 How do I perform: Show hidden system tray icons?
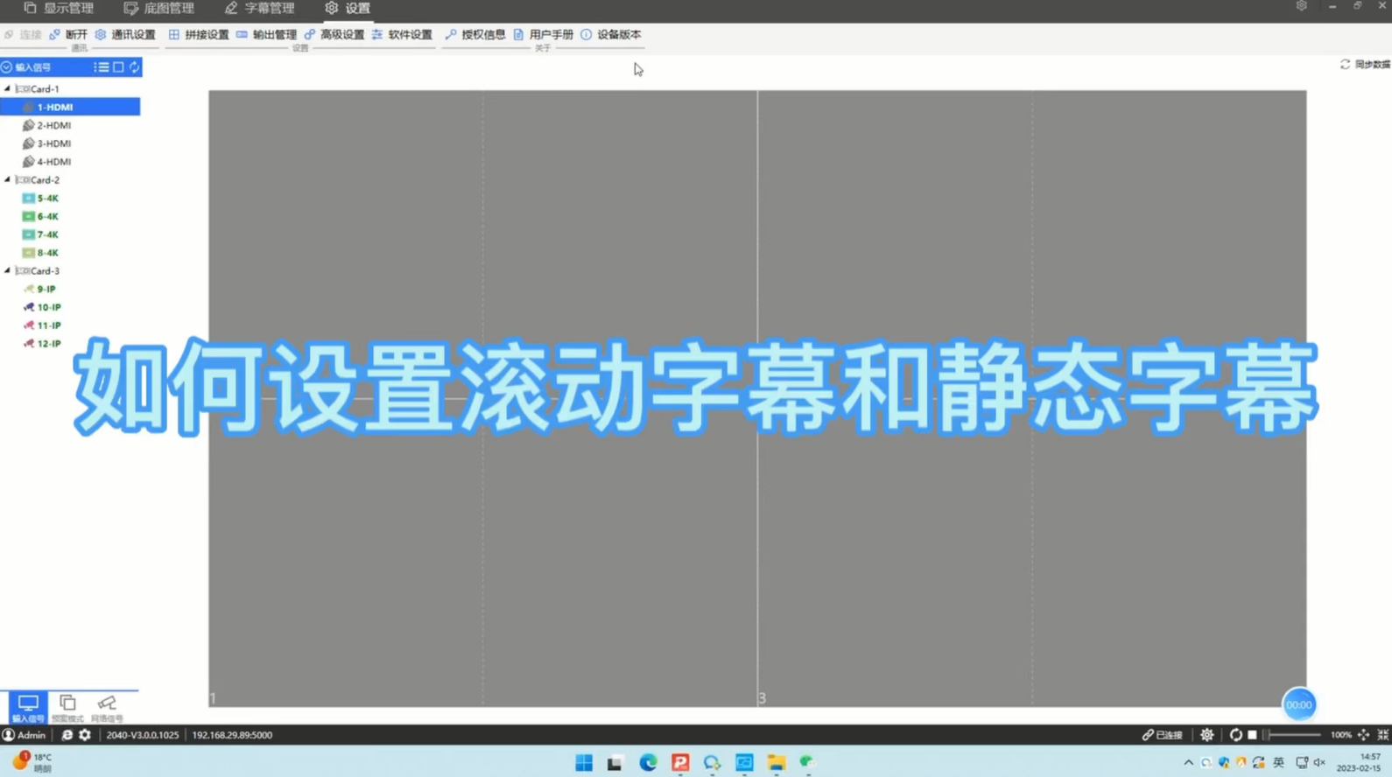pyautogui.click(x=1188, y=762)
